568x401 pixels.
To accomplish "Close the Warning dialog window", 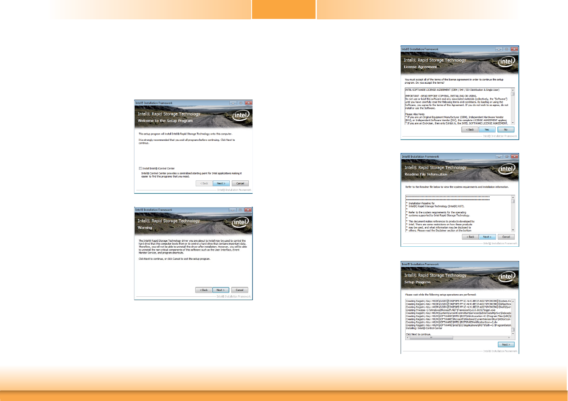I will pyautogui.click(x=248, y=210).
